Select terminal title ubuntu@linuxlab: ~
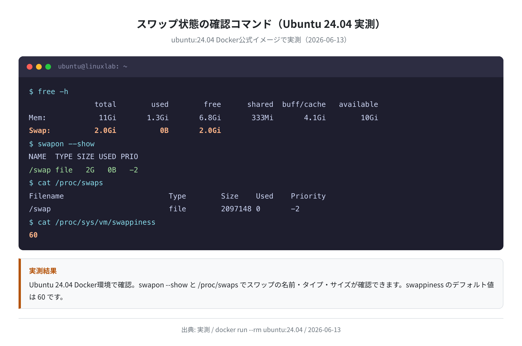This screenshot has width=522, height=346. pos(93,66)
